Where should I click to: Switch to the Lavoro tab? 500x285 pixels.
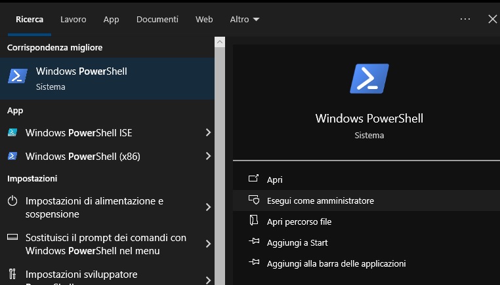[73, 20]
